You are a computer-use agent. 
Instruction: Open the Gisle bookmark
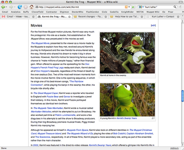click(x=105, y=12)
